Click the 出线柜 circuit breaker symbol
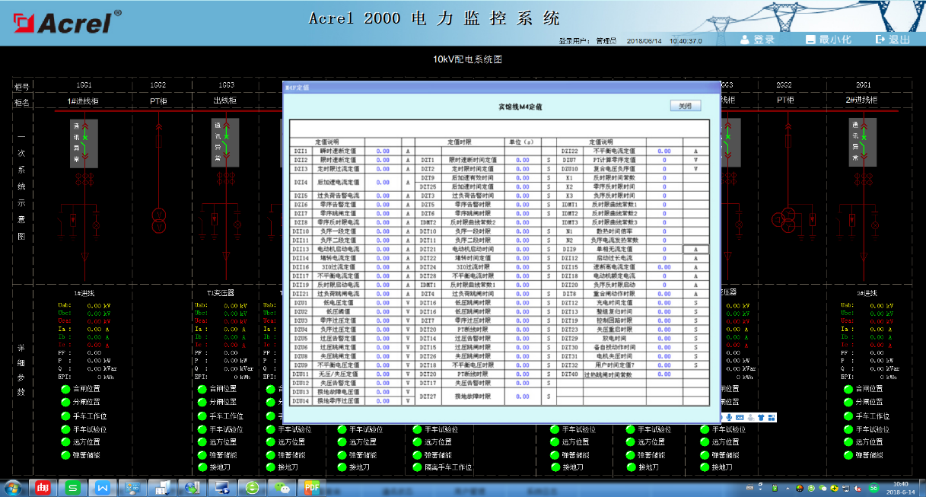 tap(226, 142)
